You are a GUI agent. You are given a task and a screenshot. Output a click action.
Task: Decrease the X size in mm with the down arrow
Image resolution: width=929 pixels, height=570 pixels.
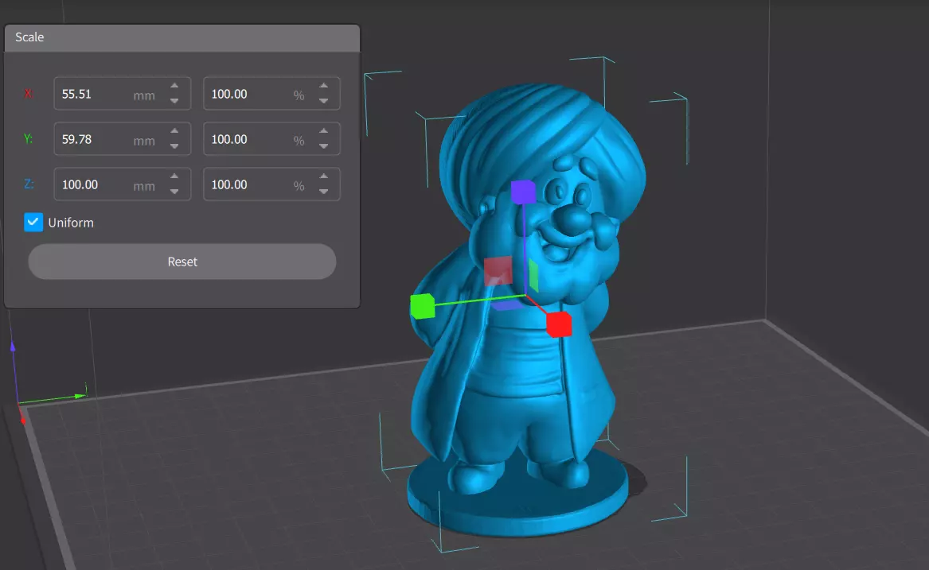[x=174, y=101]
